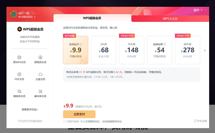Click the 到期后21元/月 note
The height and width of the screenshot is (133, 215).
tap(89, 106)
